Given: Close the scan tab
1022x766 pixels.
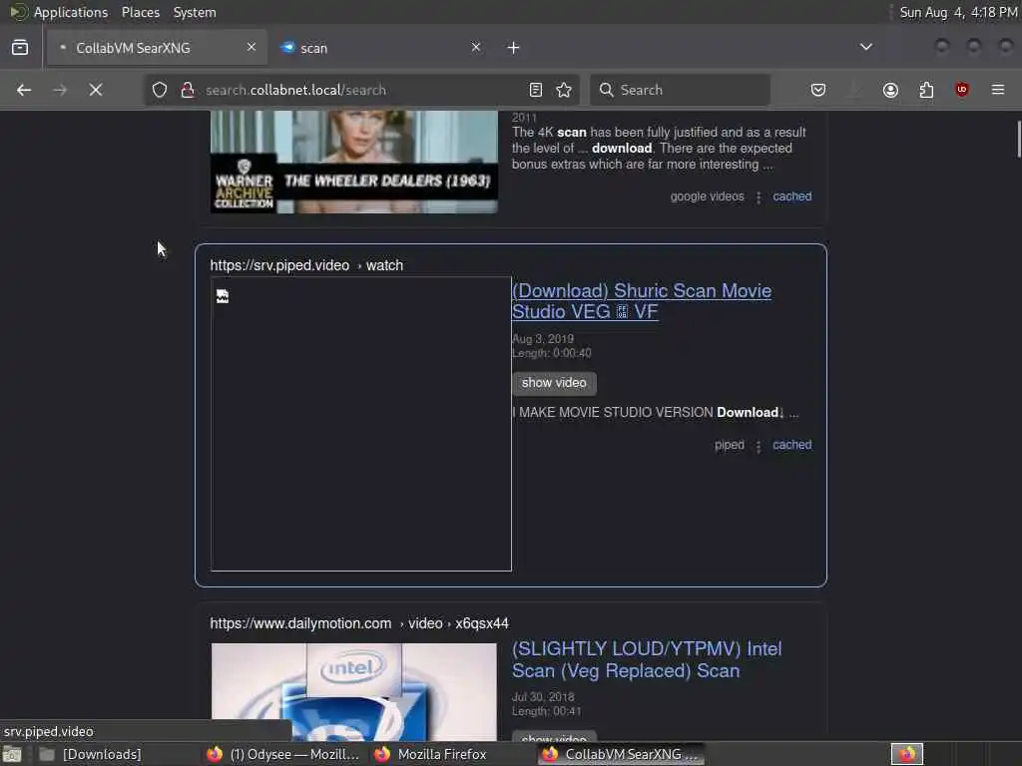Looking at the screenshot, I should [x=476, y=47].
